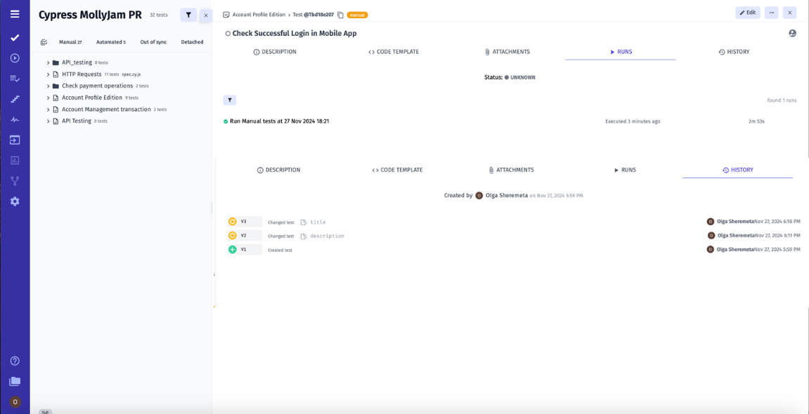This screenshot has width=809, height=414.
Task: Select the checkmark Tests icon in the sidebar
Action: click(14, 38)
